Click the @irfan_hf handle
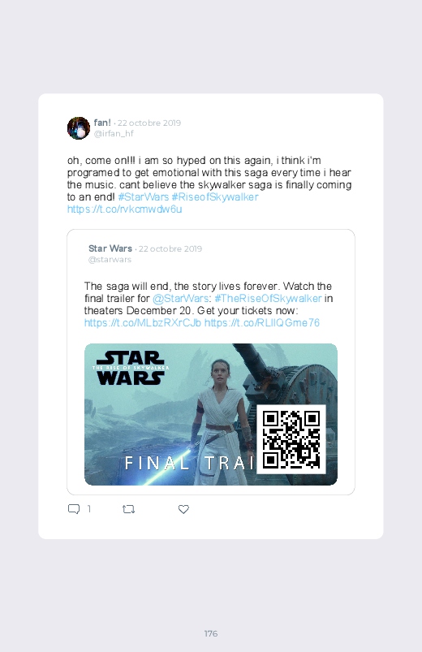 click(x=114, y=133)
